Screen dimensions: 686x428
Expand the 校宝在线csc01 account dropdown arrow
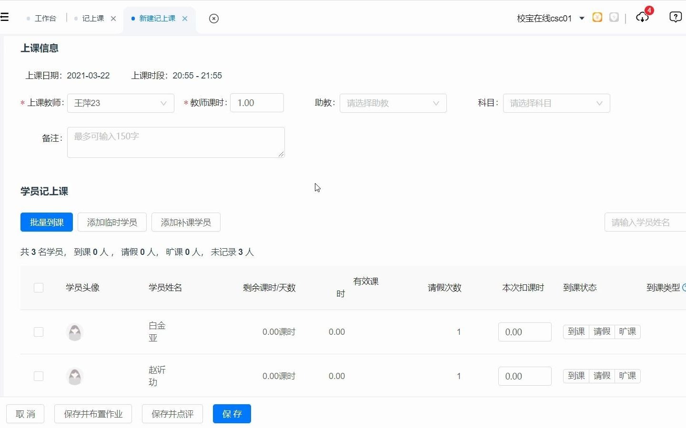coord(582,19)
